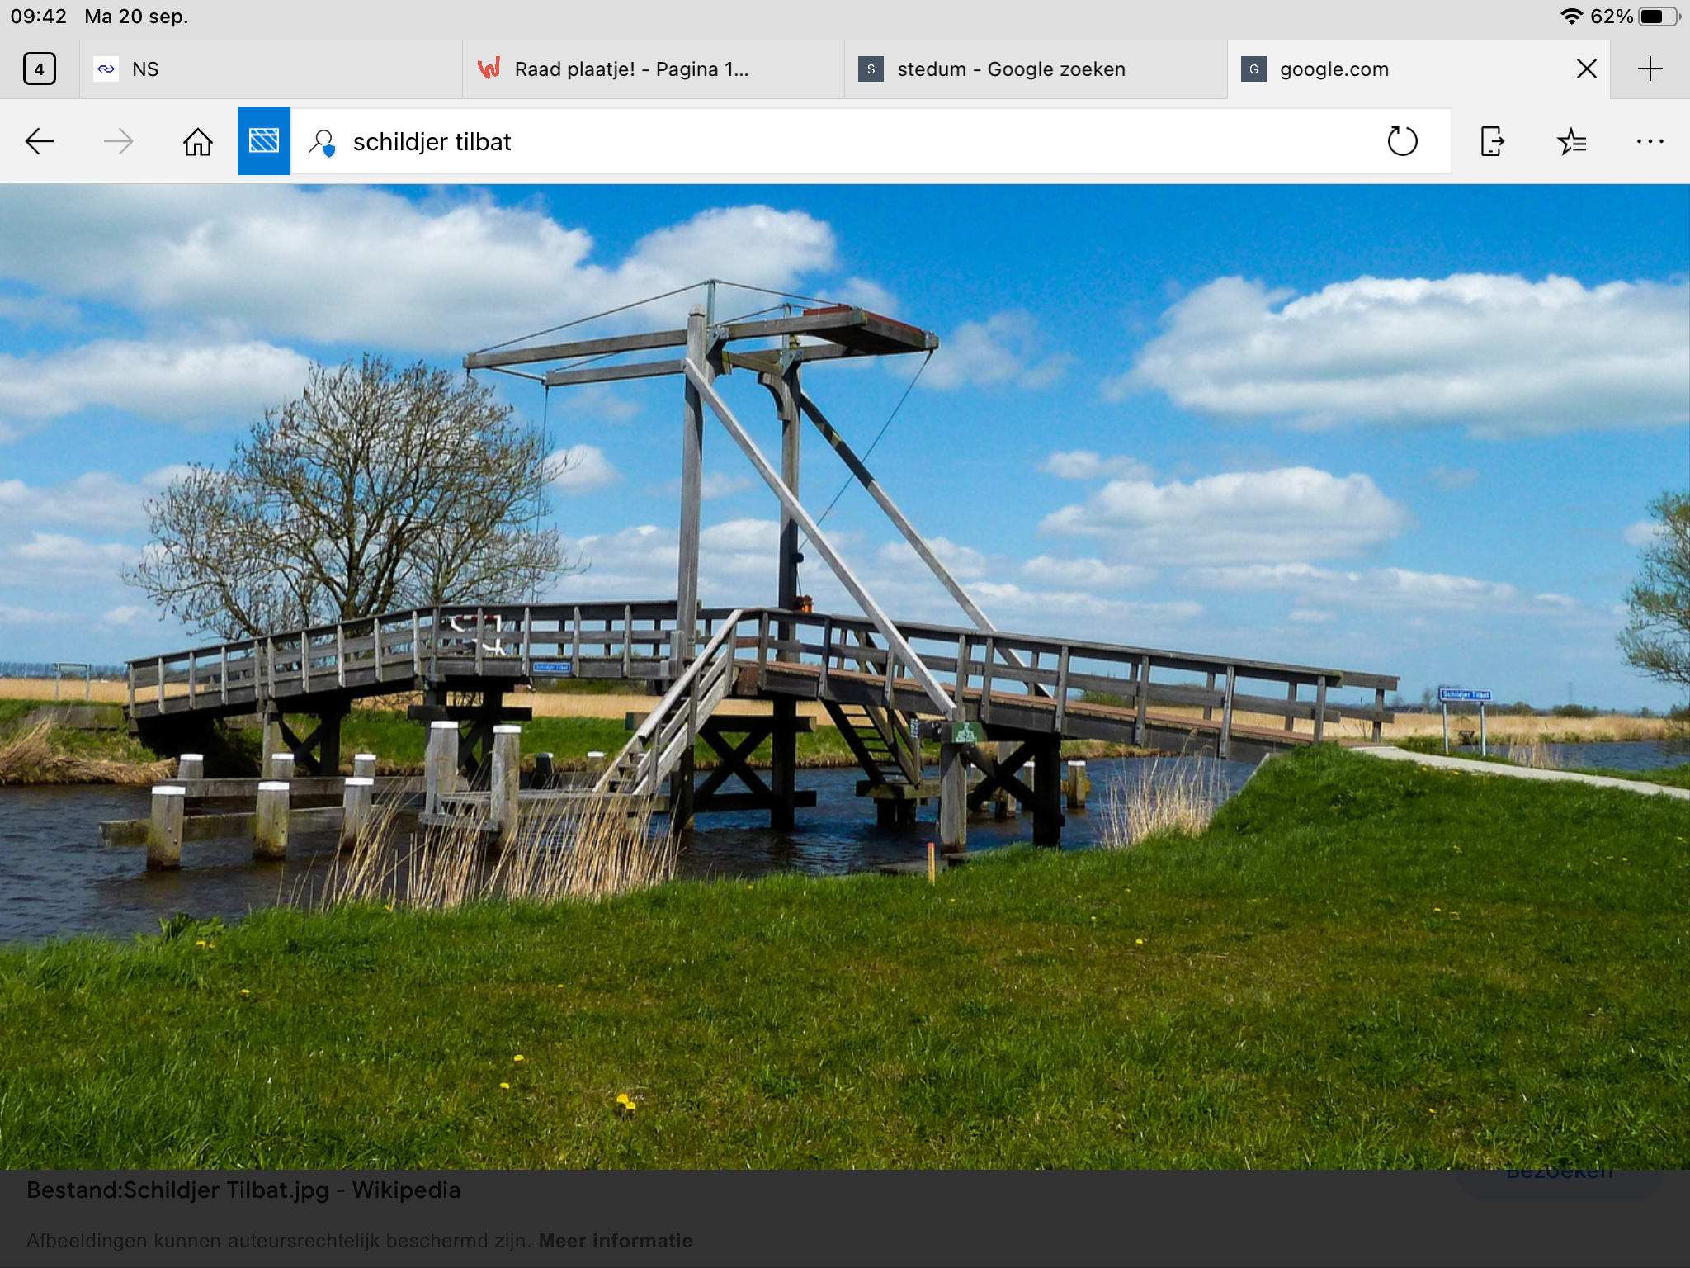The width and height of the screenshot is (1690, 1268).
Task: Open the Bestand:Schildjer Tilbat.jpg Wikipedia title
Action: tap(243, 1190)
